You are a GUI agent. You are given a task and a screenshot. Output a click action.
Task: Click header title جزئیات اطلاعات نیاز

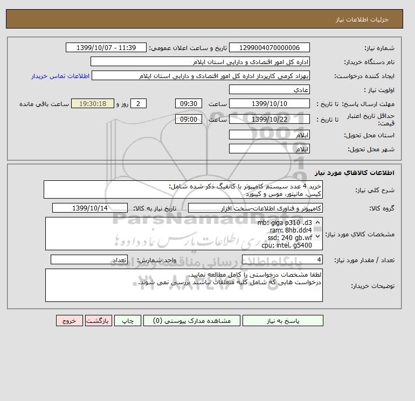[x=362, y=19]
